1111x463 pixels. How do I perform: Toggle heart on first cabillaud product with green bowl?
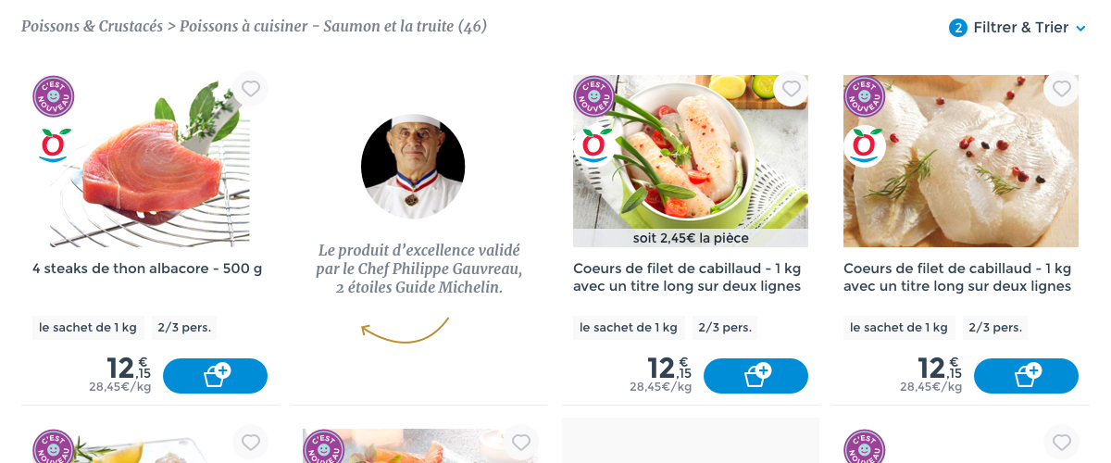pyautogui.click(x=791, y=89)
